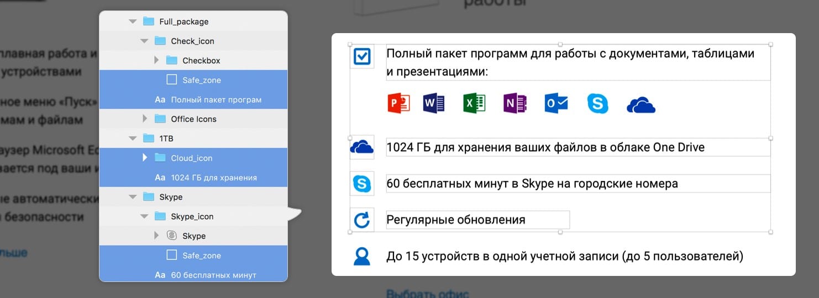Image resolution: width=819 pixels, height=298 pixels.
Task: Click the rectangle icon of Safe_zone under Checkbox
Action: (x=172, y=80)
